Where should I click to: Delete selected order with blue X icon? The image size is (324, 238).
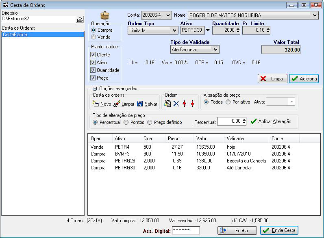(176, 104)
